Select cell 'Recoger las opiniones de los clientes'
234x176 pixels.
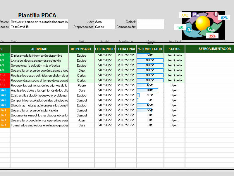tap(39, 85)
